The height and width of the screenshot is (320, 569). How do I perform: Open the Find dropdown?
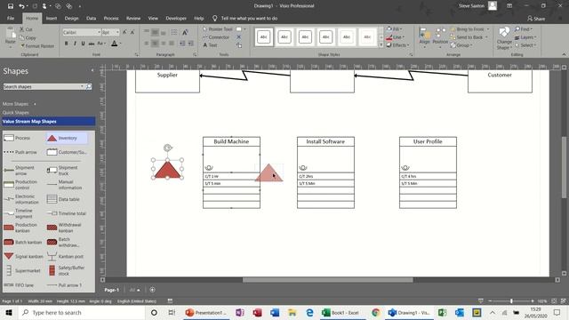(524, 29)
